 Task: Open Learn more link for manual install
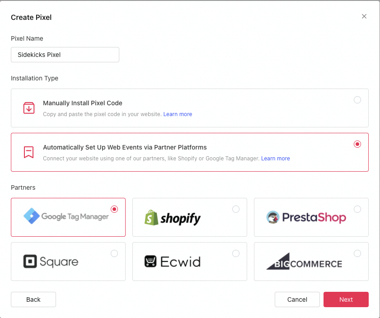tap(178, 114)
